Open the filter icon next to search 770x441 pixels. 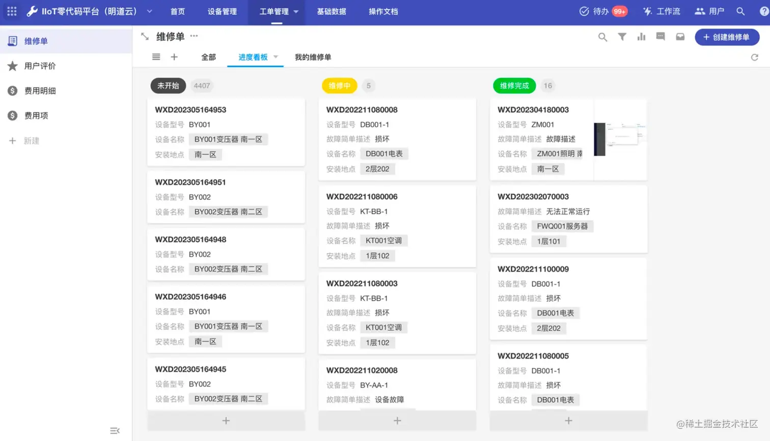coord(622,37)
